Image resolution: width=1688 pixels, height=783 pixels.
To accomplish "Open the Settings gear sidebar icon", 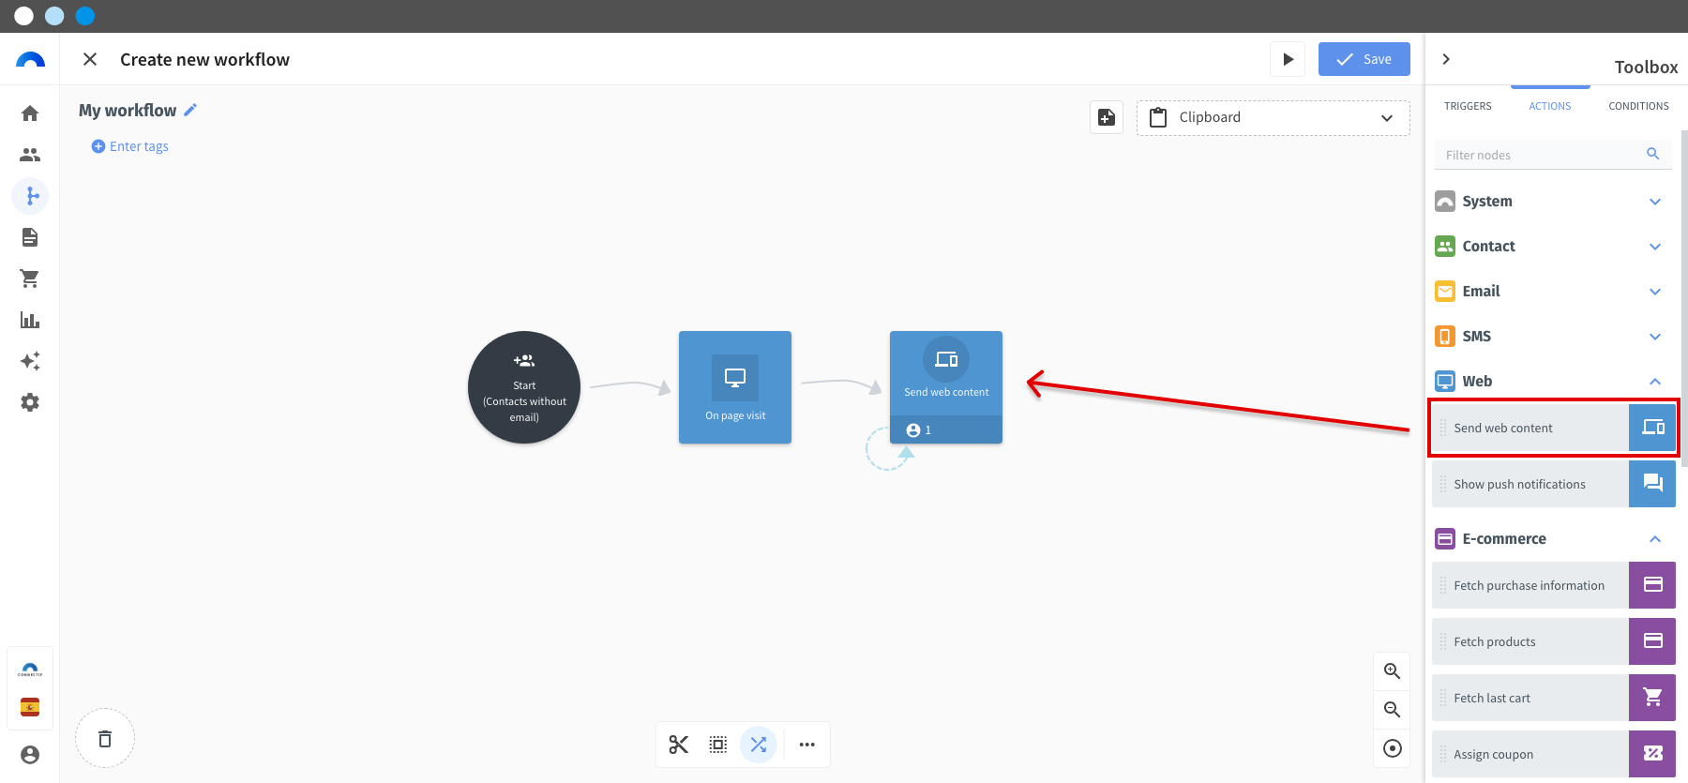I will (x=30, y=402).
